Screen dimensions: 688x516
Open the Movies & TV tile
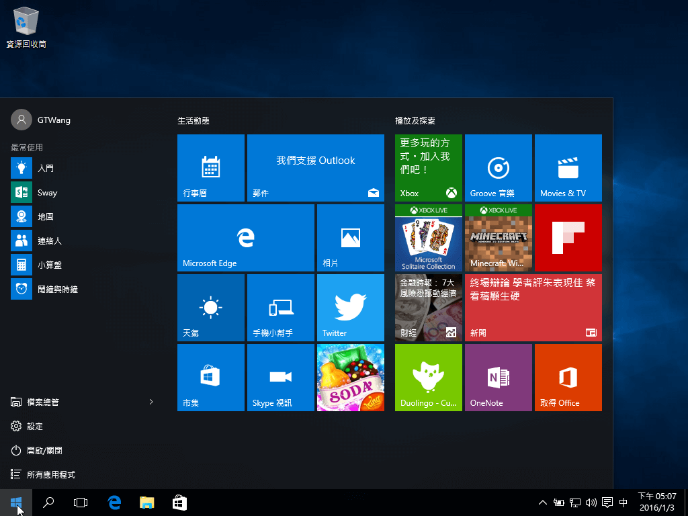coord(568,167)
